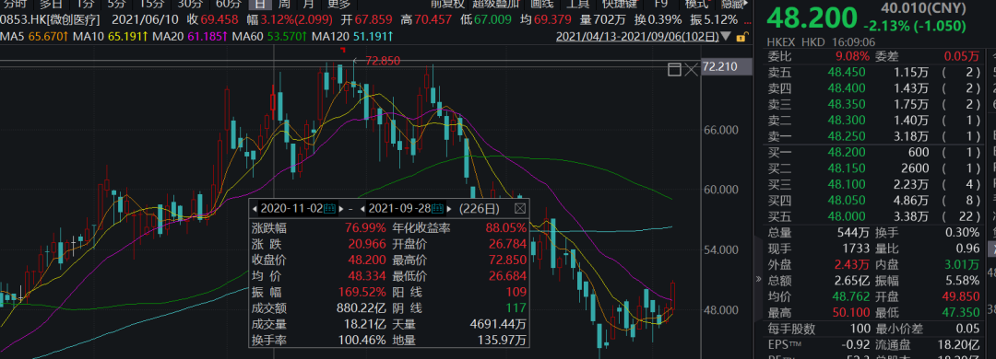The height and width of the screenshot is (359, 996).
Task: Select the 卖四 48.400 ask row
Action: tap(875, 88)
